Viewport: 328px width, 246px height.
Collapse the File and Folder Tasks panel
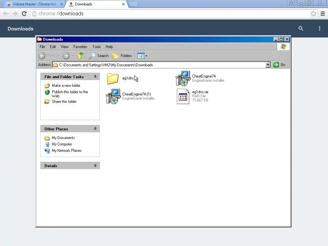coord(95,77)
